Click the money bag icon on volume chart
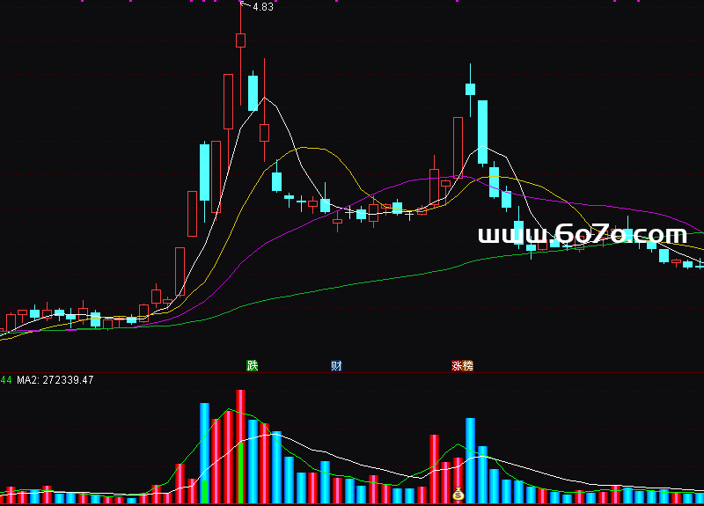The width and height of the screenshot is (704, 506). pos(458,495)
